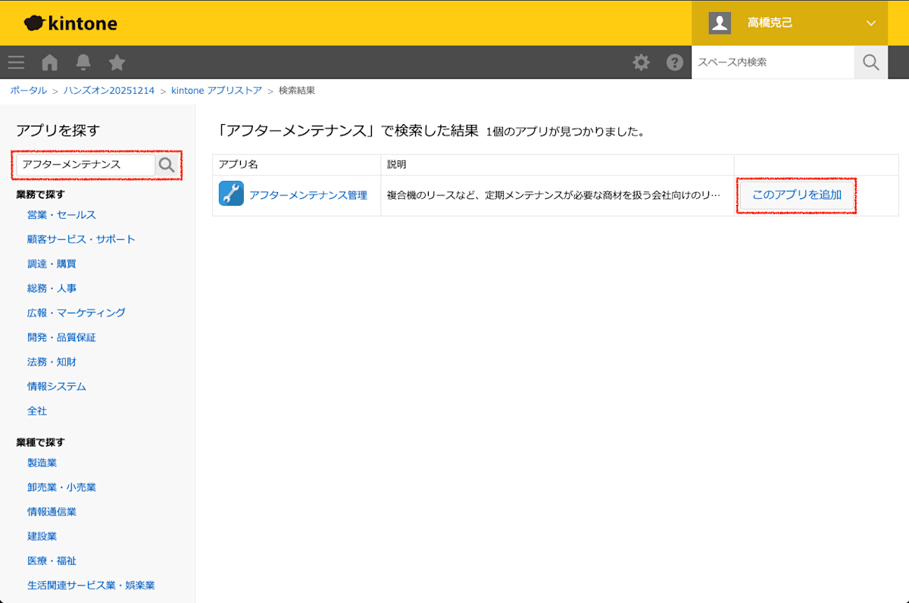Click the space search magnifier icon

click(x=870, y=62)
